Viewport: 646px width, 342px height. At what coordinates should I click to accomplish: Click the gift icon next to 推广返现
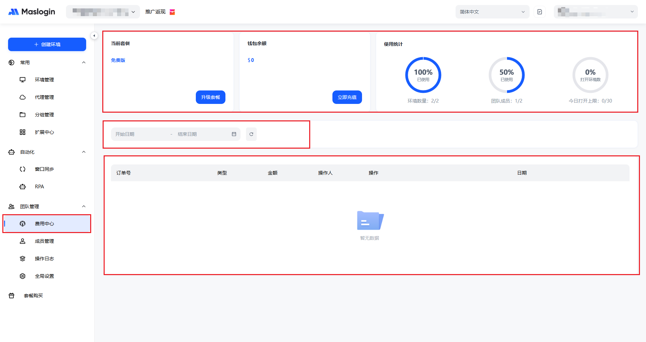172,12
